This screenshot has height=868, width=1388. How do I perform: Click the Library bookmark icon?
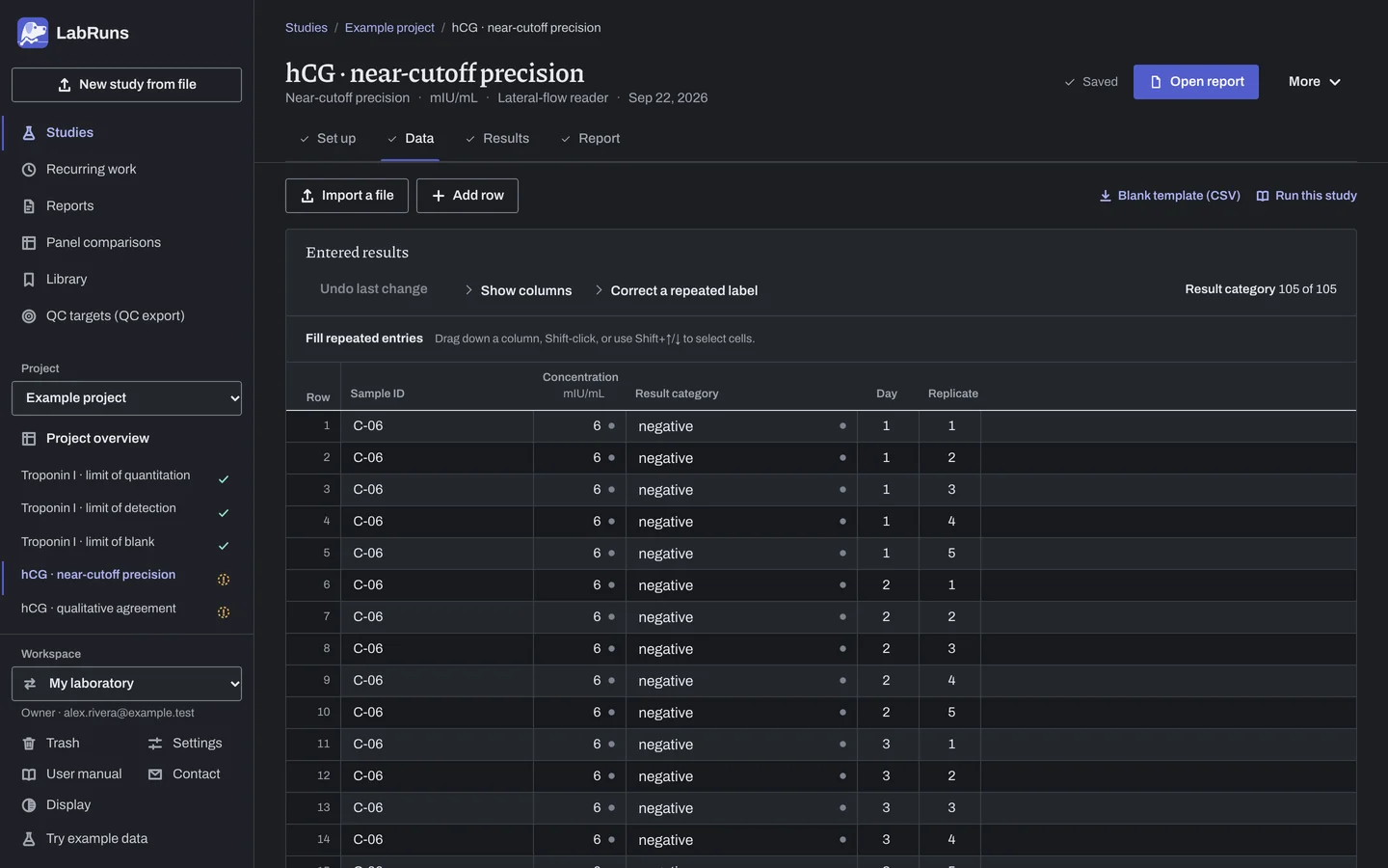point(29,280)
